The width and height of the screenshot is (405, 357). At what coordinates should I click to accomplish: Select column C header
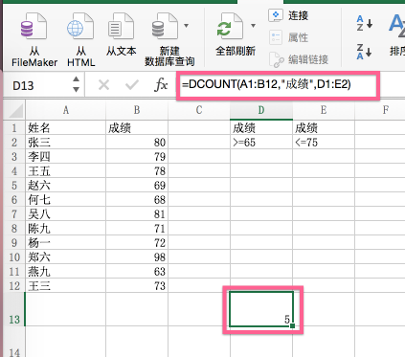click(x=199, y=110)
